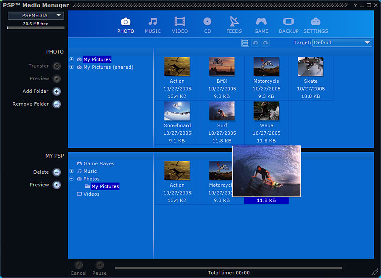
Task: Open the PSPMEDIA device dropdown
Action: pyautogui.click(x=36, y=15)
